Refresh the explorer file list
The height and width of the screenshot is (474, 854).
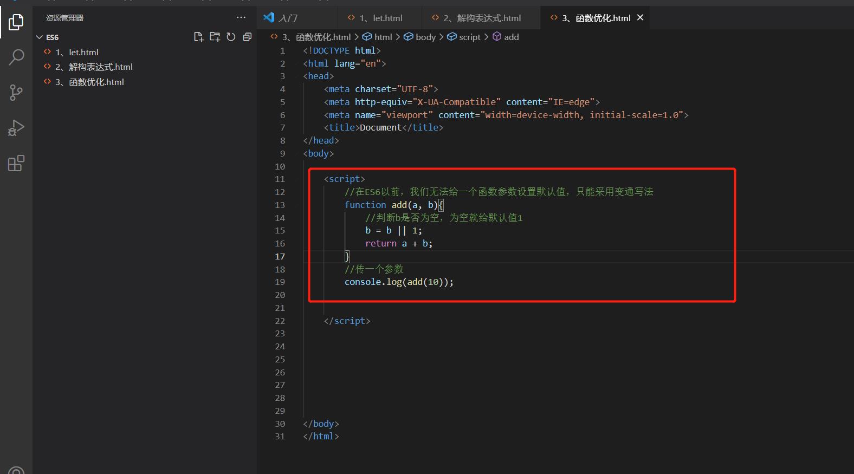tap(231, 37)
